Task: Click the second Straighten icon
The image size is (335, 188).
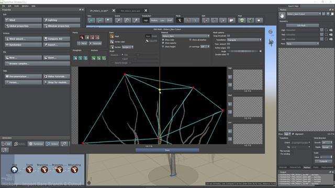Action: pyautogui.click(x=80, y=58)
